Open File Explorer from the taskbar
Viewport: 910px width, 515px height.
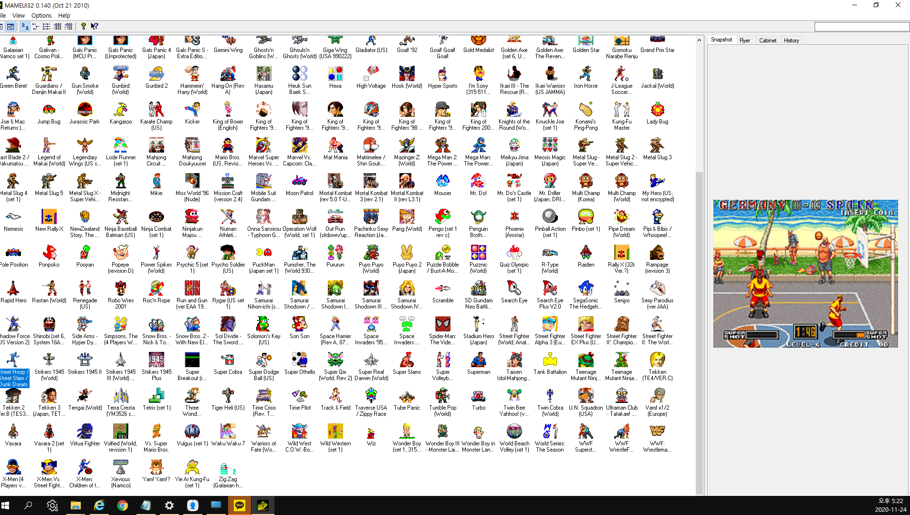(75, 505)
